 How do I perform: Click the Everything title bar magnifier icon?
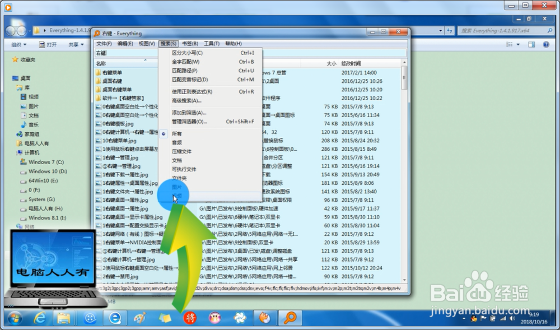(97, 34)
